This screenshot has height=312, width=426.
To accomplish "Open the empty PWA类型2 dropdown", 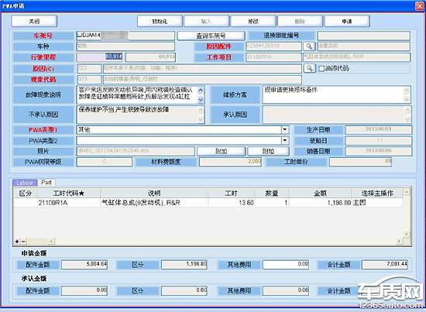I will [x=285, y=140].
